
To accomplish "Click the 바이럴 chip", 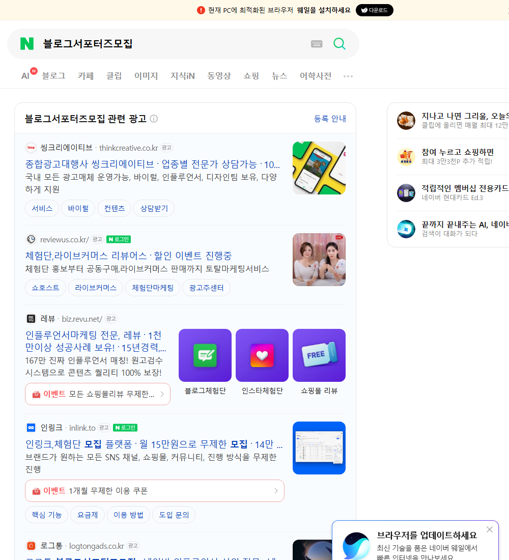I will click(x=78, y=208).
